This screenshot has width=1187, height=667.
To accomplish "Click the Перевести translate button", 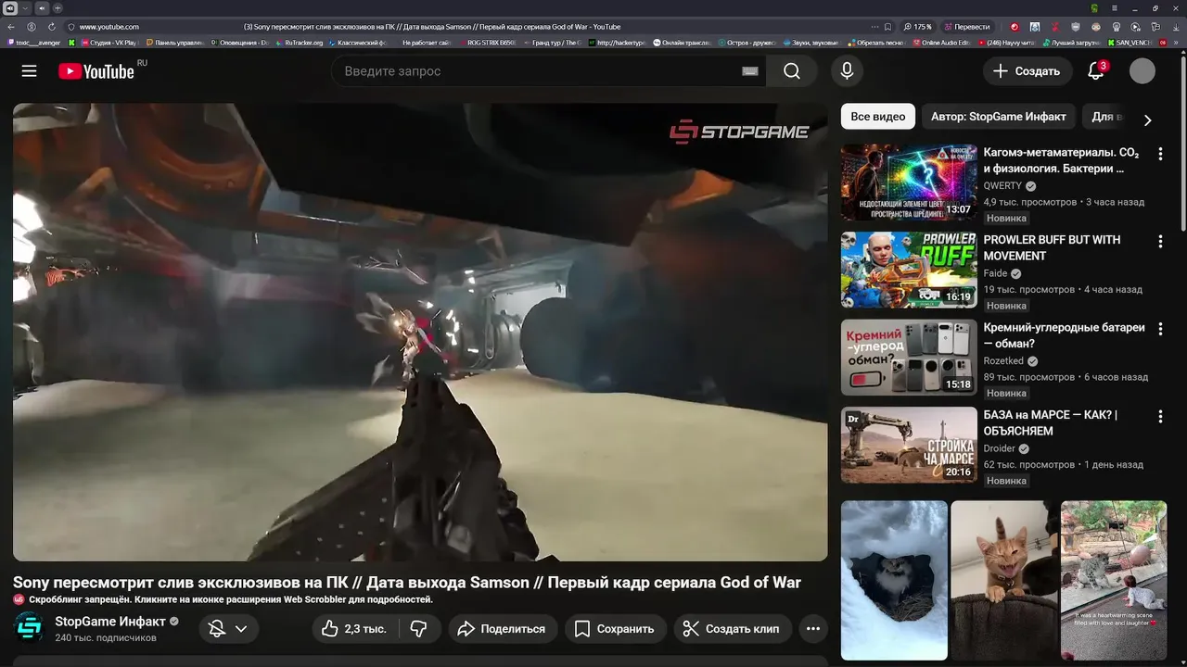I will click(966, 27).
